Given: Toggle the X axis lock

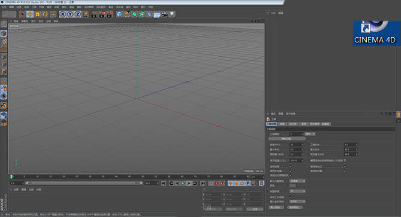Looking at the screenshot, I should click(x=63, y=14).
